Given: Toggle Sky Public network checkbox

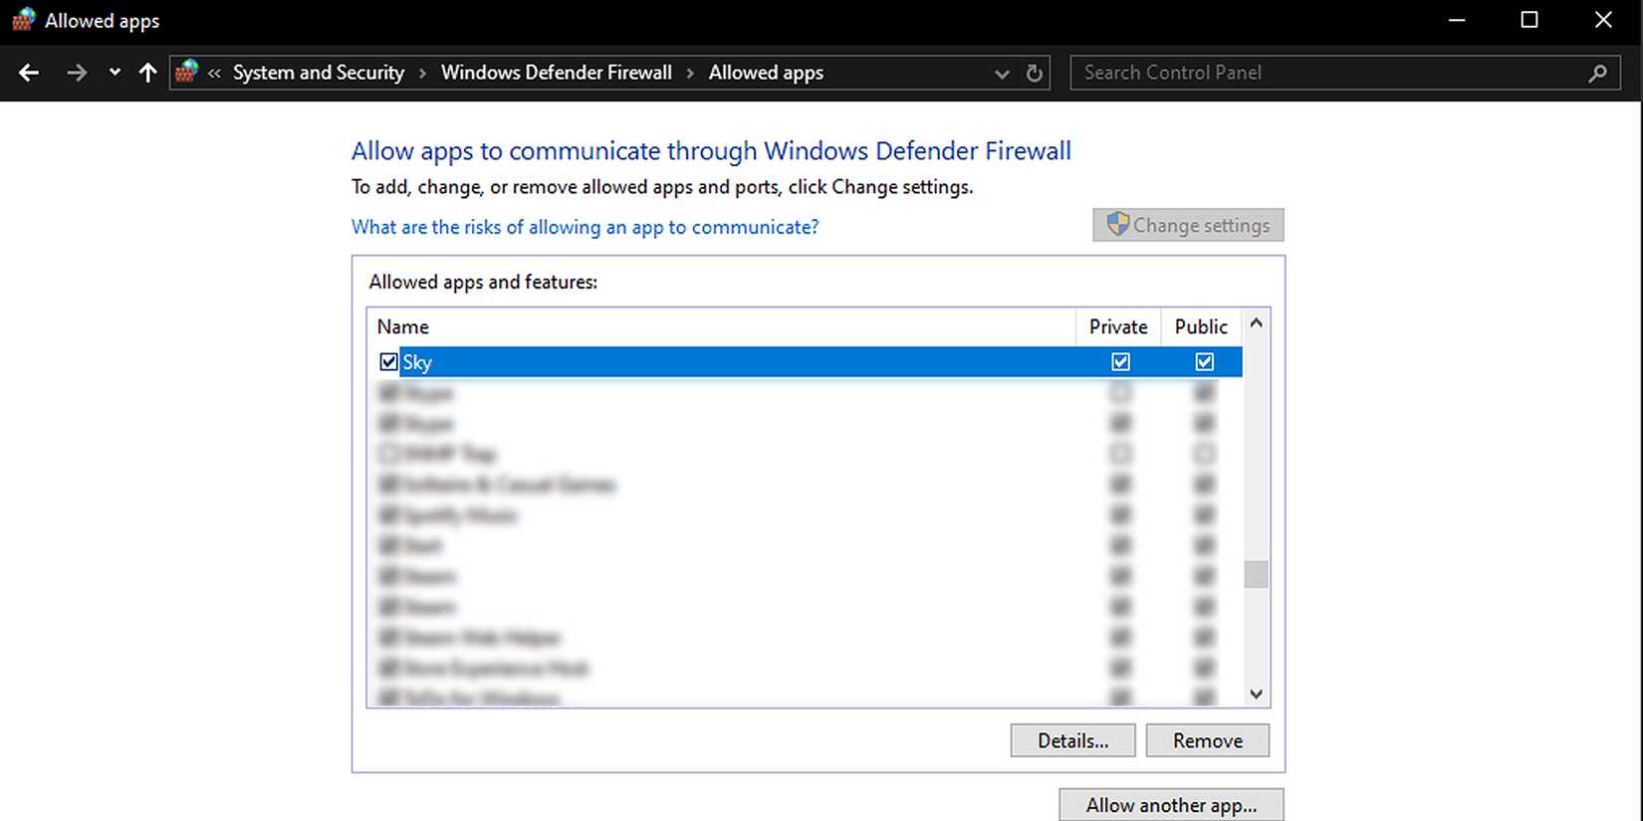Looking at the screenshot, I should (1204, 362).
